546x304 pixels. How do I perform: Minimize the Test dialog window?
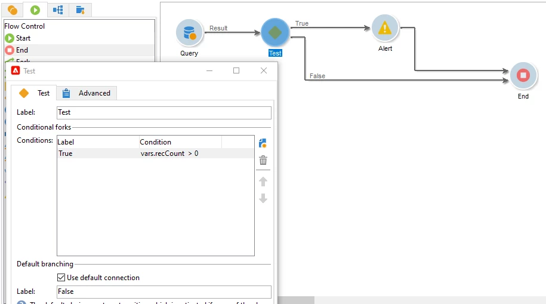pos(209,70)
